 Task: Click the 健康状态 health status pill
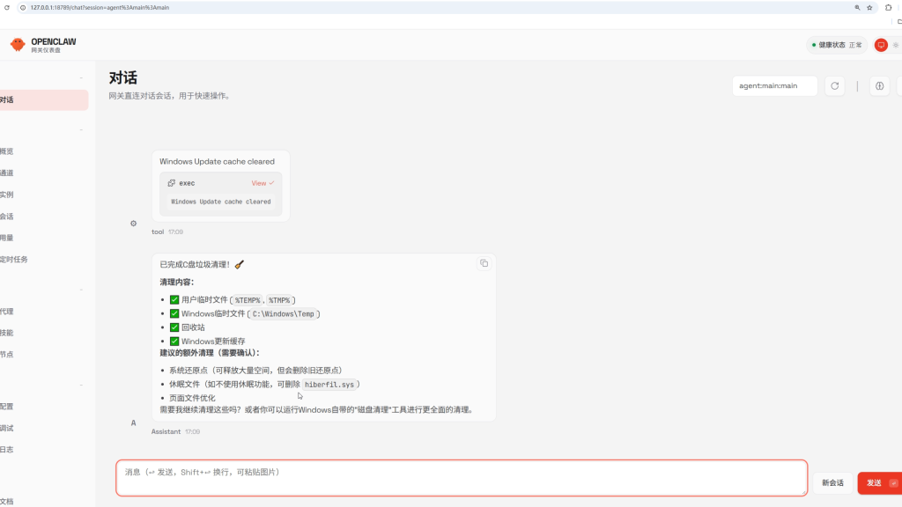click(x=836, y=45)
